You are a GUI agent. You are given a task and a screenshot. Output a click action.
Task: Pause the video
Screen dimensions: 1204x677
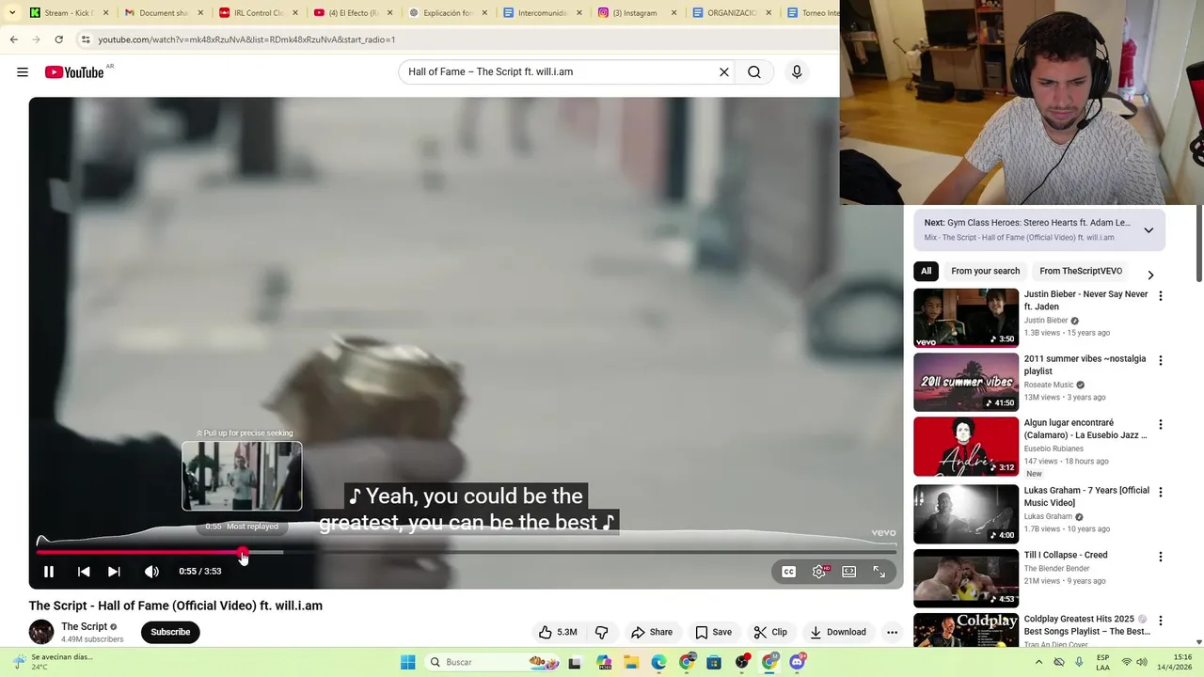pos(49,572)
